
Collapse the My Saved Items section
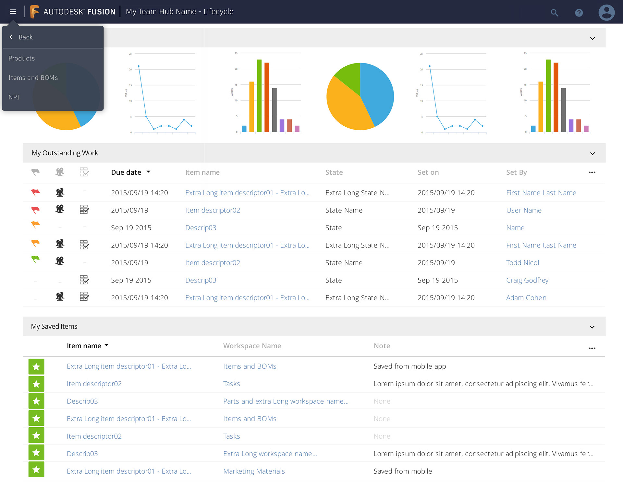click(x=592, y=327)
